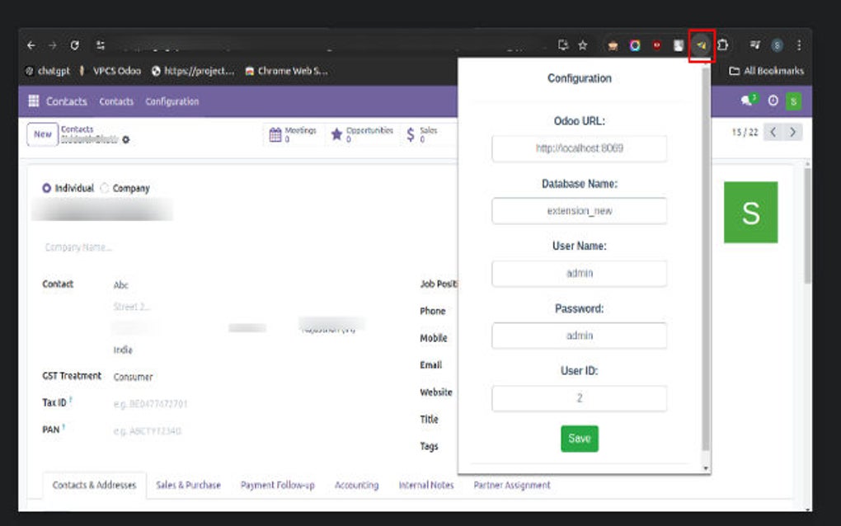The image size is (841, 526).
Task: Click the New button
Action: [x=41, y=134]
